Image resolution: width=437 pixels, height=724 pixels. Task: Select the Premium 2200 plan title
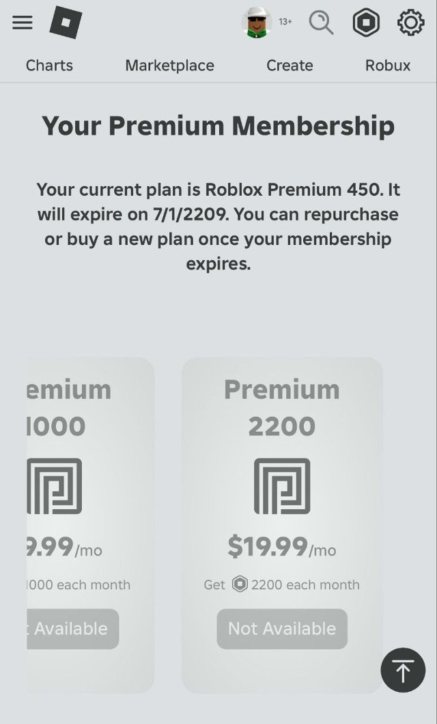coord(282,408)
